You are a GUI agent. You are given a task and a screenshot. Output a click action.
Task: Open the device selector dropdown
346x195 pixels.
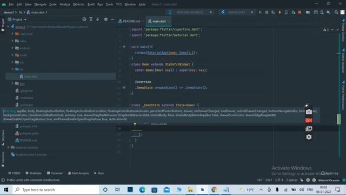click(x=190, y=12)
